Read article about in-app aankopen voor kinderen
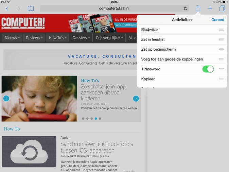 click(x=103, y=92)
